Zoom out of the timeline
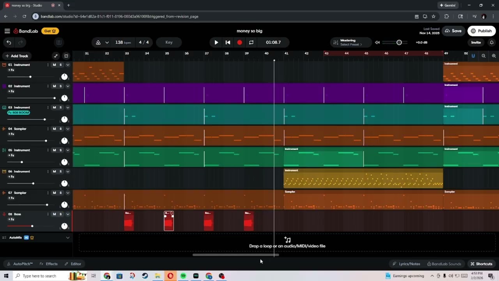 click(483, 56)
